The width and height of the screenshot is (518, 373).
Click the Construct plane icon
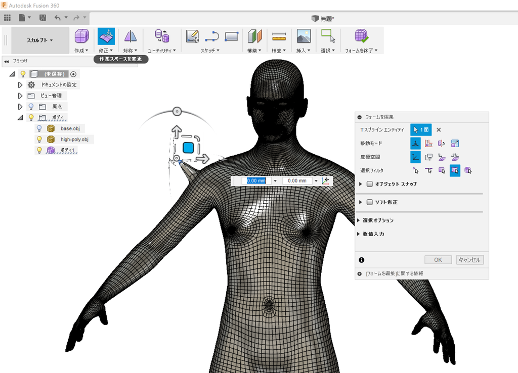pyautogui.click(x=255, y=36)
